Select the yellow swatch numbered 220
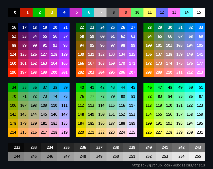Viewport: 213px width, 169px height. (81, 132)
